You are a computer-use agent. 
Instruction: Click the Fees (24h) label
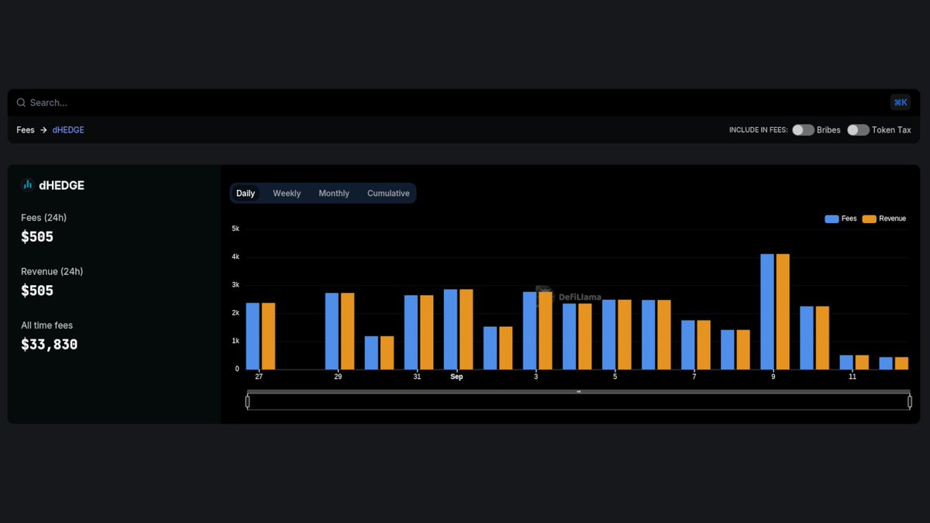[43, 218]
